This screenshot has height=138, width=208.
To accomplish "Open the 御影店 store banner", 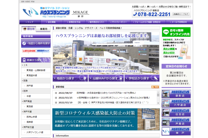I will tap(176, 94).
